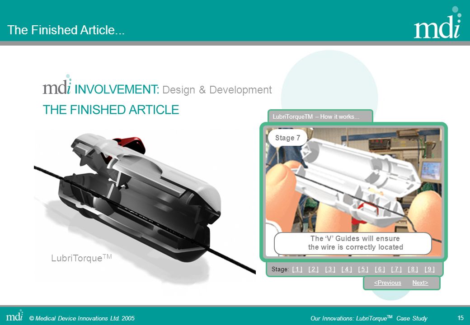Image resolution: width=470 pixels, height=325 pixels.
Task: Click the 'THE FINISHED ARTICLE' heading
Action: pos(111,110)
